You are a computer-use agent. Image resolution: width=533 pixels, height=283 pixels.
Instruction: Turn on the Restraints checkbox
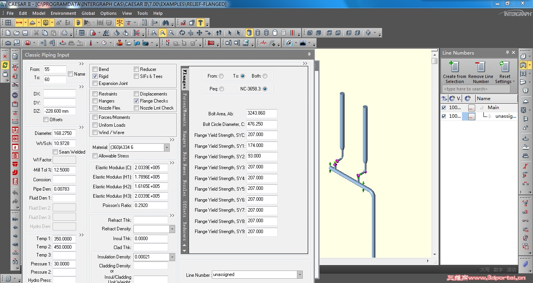(x=95, y=94)
